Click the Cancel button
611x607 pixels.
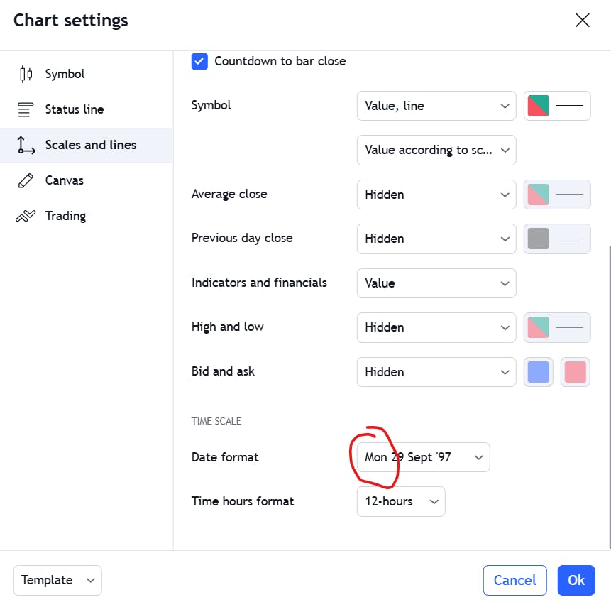click(x=514, y=580)
